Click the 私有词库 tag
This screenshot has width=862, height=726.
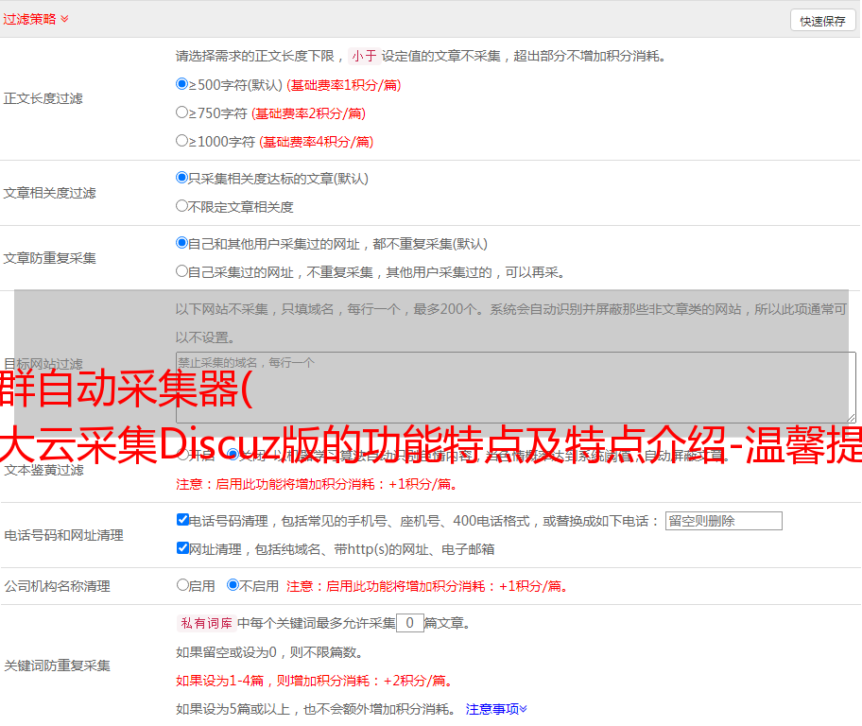tap(207, 623)
